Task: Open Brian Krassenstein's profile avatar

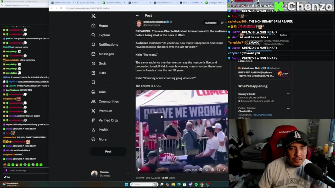Action: tap(139, 23)
